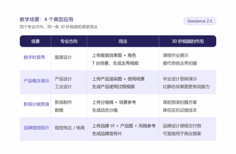Click the 工业设计 text
Viewport: 236px width, 154px height.
pyautogui.click(x=63, y=86)
